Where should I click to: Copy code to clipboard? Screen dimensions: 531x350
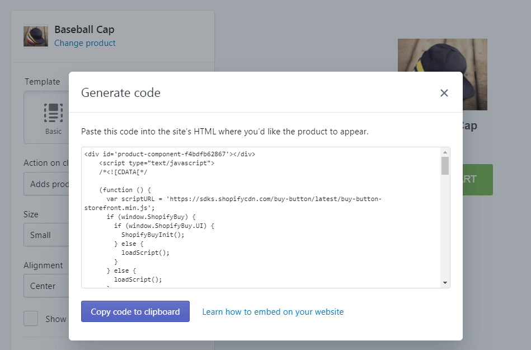pyautogui.click(x=135, y=311)
